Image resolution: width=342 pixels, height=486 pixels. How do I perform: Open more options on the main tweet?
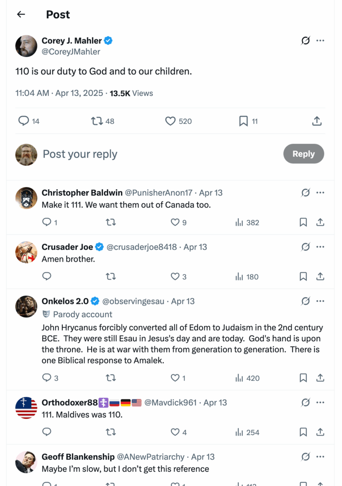320,41
